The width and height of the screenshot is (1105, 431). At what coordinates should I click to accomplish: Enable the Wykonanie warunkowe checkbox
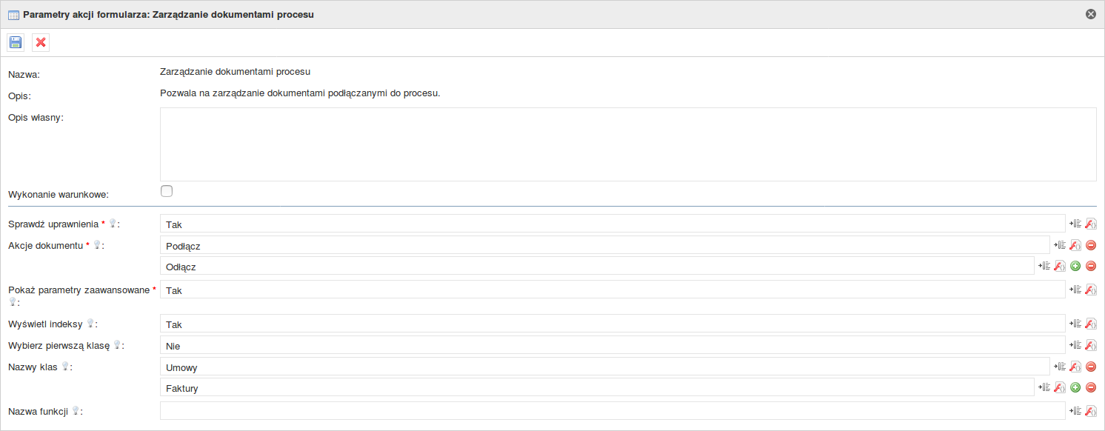point(167,191)
